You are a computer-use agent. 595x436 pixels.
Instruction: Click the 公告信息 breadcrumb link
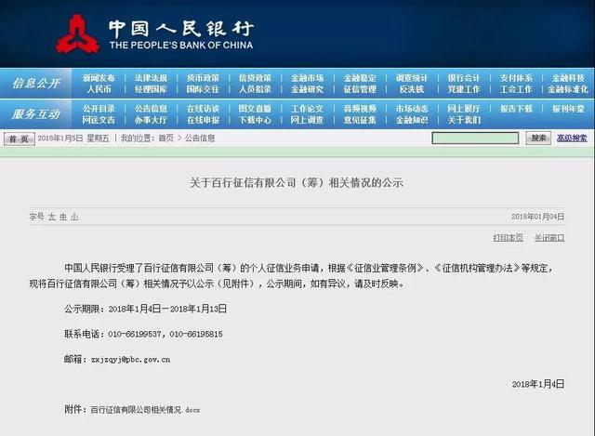(200, 139)
